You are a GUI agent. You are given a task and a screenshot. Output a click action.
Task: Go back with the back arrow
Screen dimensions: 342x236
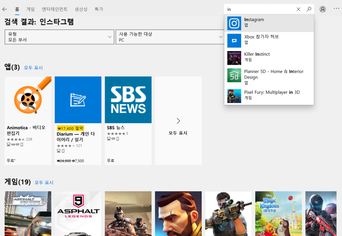click(x=5, y=9)
